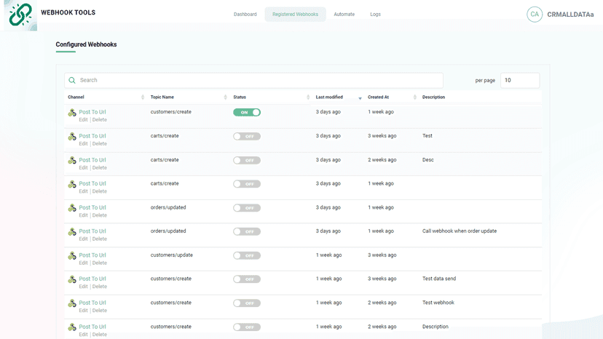The width and height of the screenshot is (603, 339).
Task: Sort the table by Channel header
Action: [x=76, y=97]
